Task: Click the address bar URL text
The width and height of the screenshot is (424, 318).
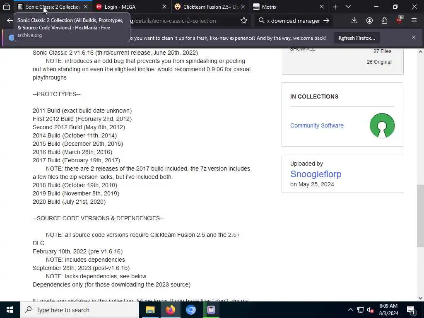Action: point(173,21)
